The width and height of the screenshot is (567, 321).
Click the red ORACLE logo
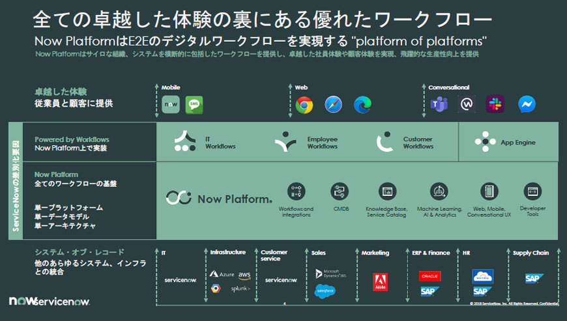(x=429, y=276)
